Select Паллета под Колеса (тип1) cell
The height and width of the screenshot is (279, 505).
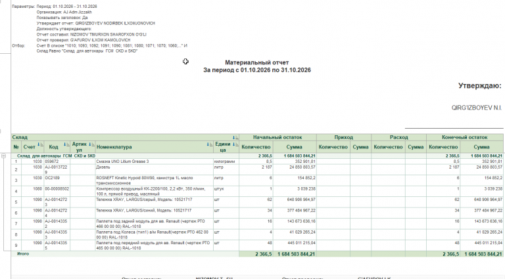tap(155, 234)
